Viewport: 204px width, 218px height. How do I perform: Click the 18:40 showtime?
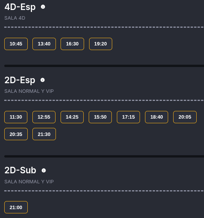pos(157,117)
